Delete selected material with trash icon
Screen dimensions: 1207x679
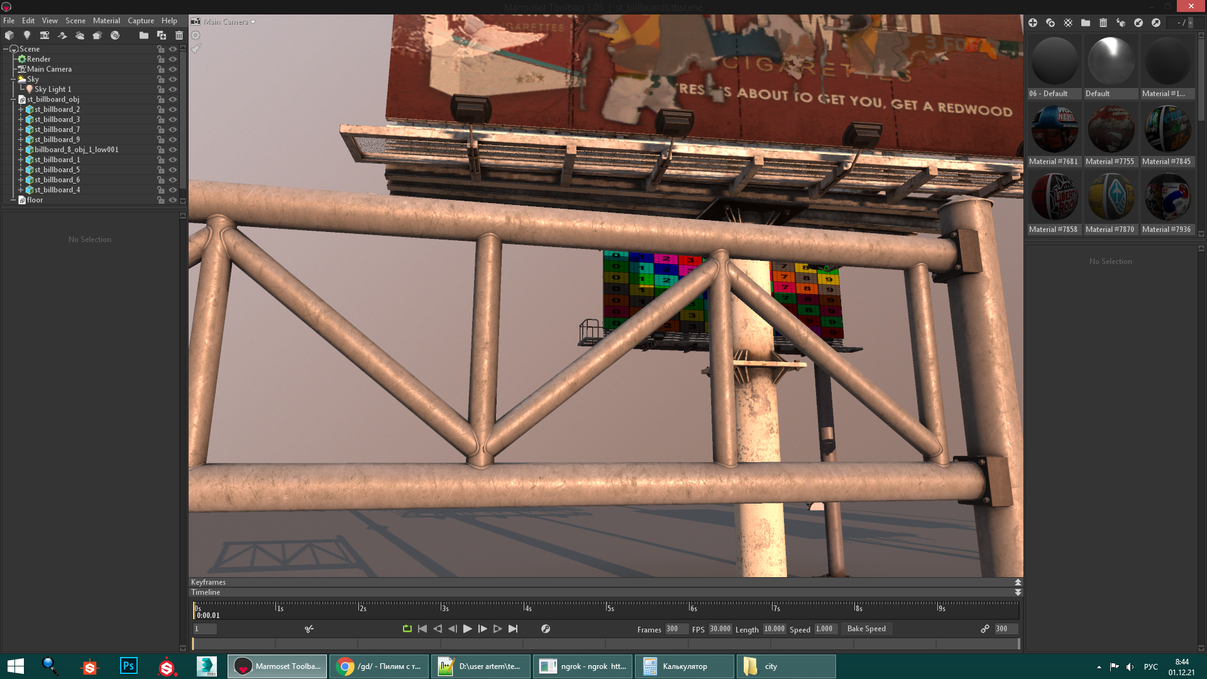[x=1103, y=23]
